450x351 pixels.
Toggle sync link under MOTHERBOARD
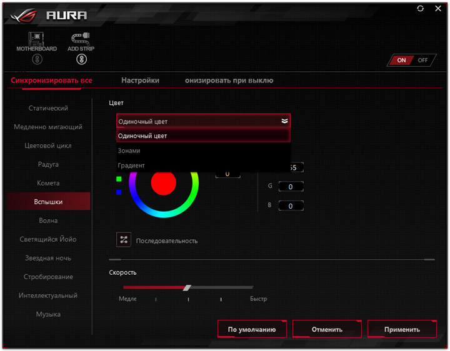pos(37,59)
